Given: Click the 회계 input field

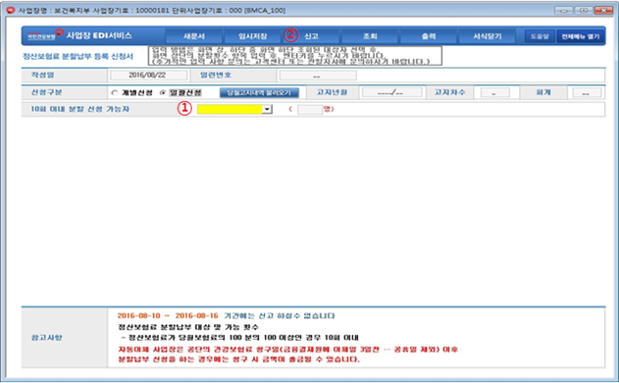Looking at the screenshot, I should (x=587, y=92).
